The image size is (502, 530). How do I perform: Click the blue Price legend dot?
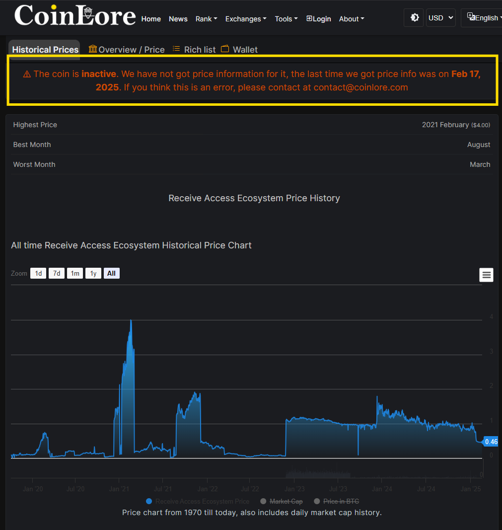click(149, 501)
